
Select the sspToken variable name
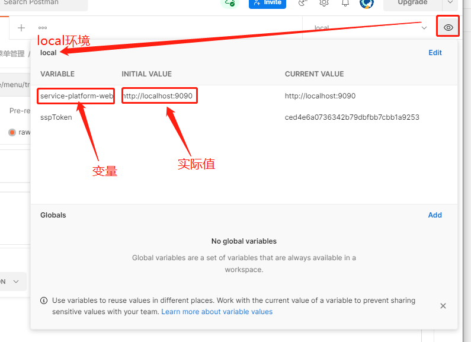56,117
